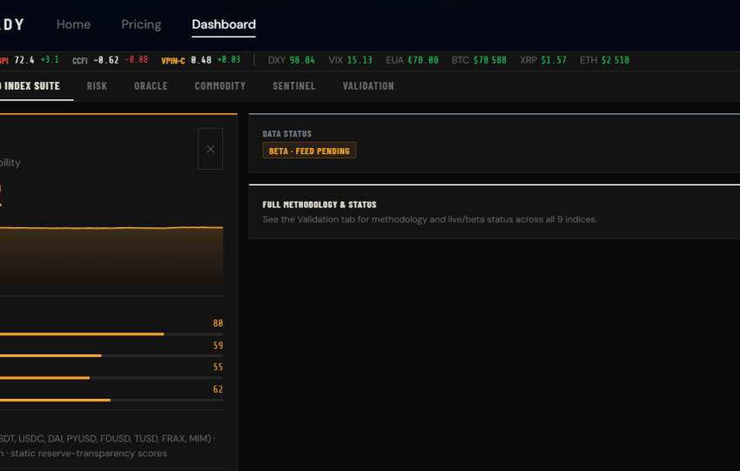The image size is (740, 471).
Task: Click the EUA €78.08 ticker
Action: (x=412, y=60)
